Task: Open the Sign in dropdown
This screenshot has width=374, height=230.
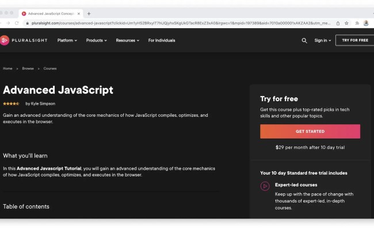Action: 322,40
